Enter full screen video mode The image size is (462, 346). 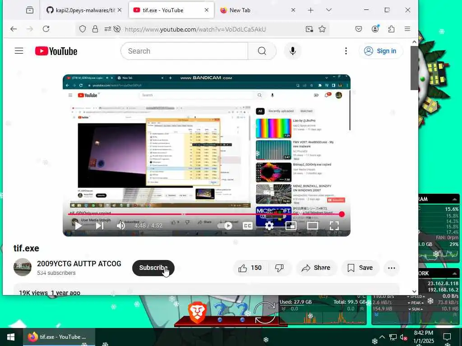334,226
